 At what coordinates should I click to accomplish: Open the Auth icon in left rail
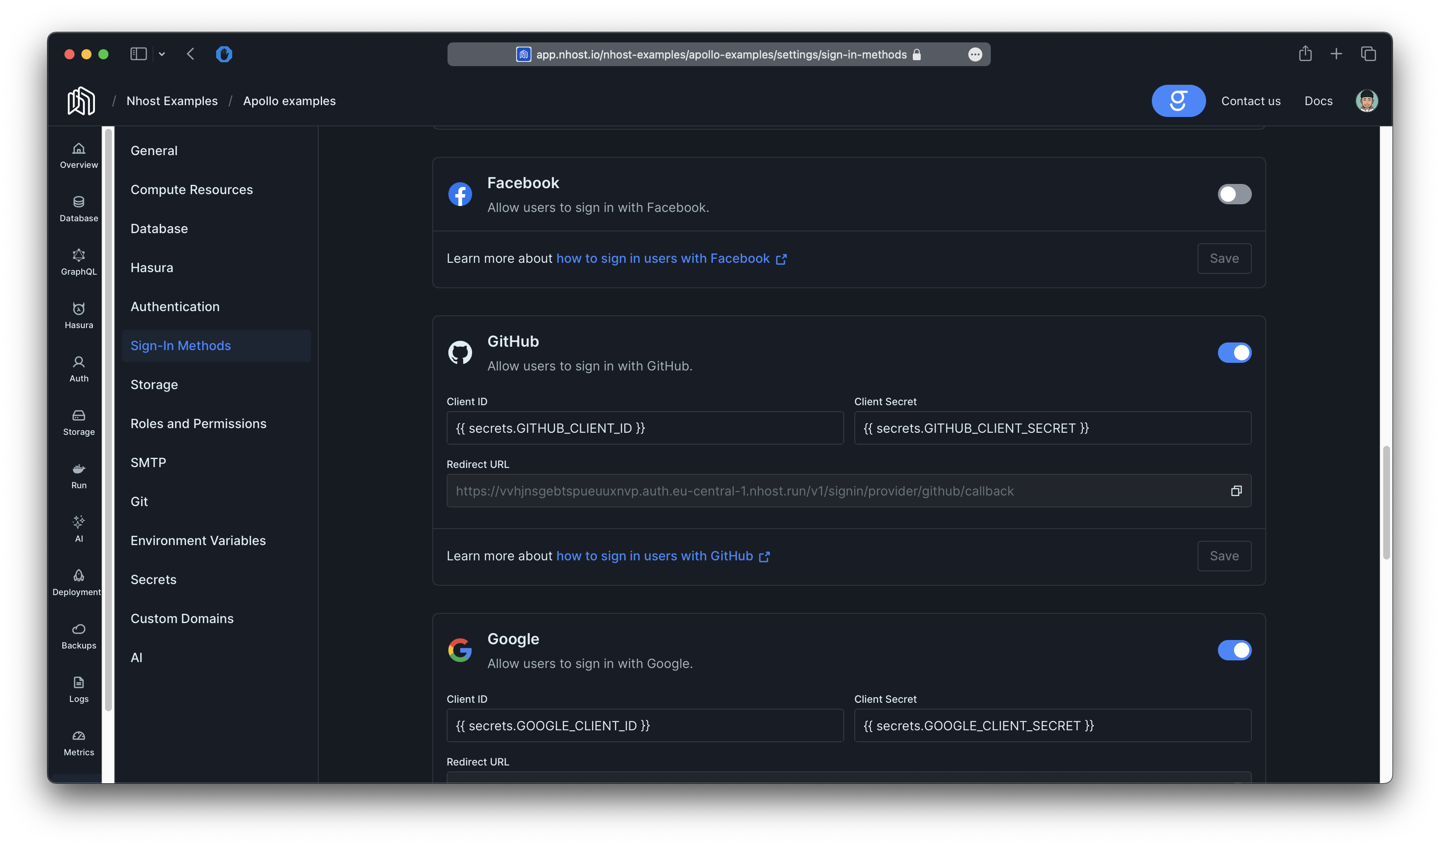pyautogui.click(x=79, y=369)
